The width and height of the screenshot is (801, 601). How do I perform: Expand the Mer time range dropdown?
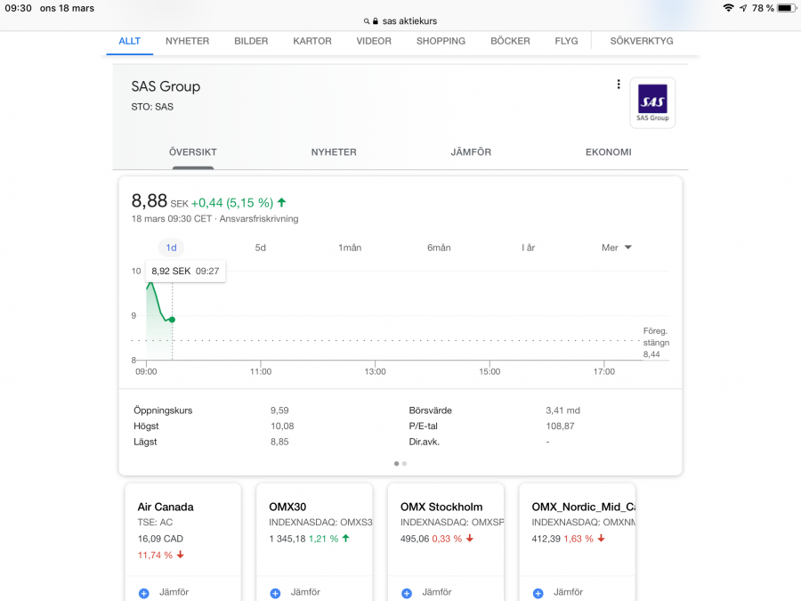(616, 248)
